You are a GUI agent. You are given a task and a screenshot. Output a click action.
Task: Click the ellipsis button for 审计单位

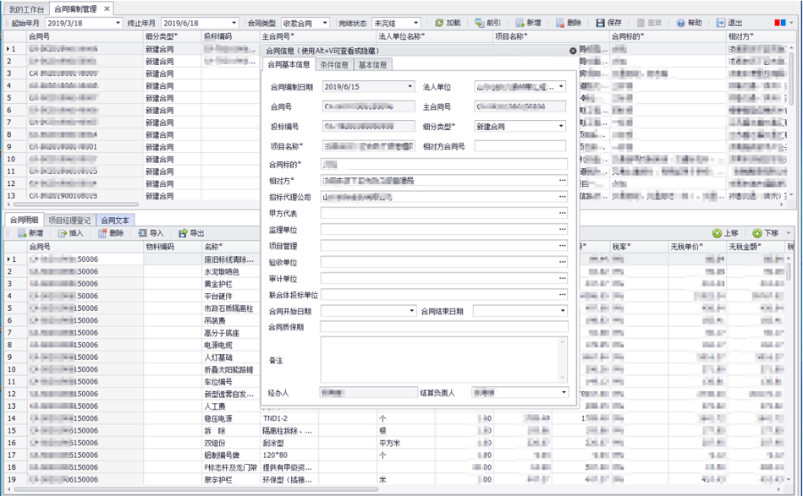[562, 279]
